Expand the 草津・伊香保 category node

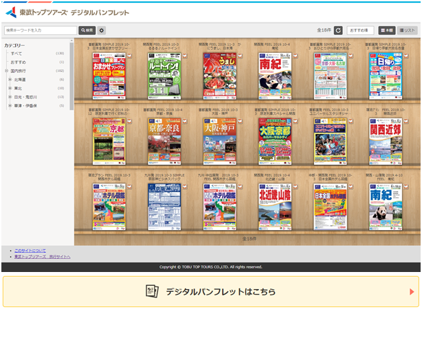tap(10, 106)
